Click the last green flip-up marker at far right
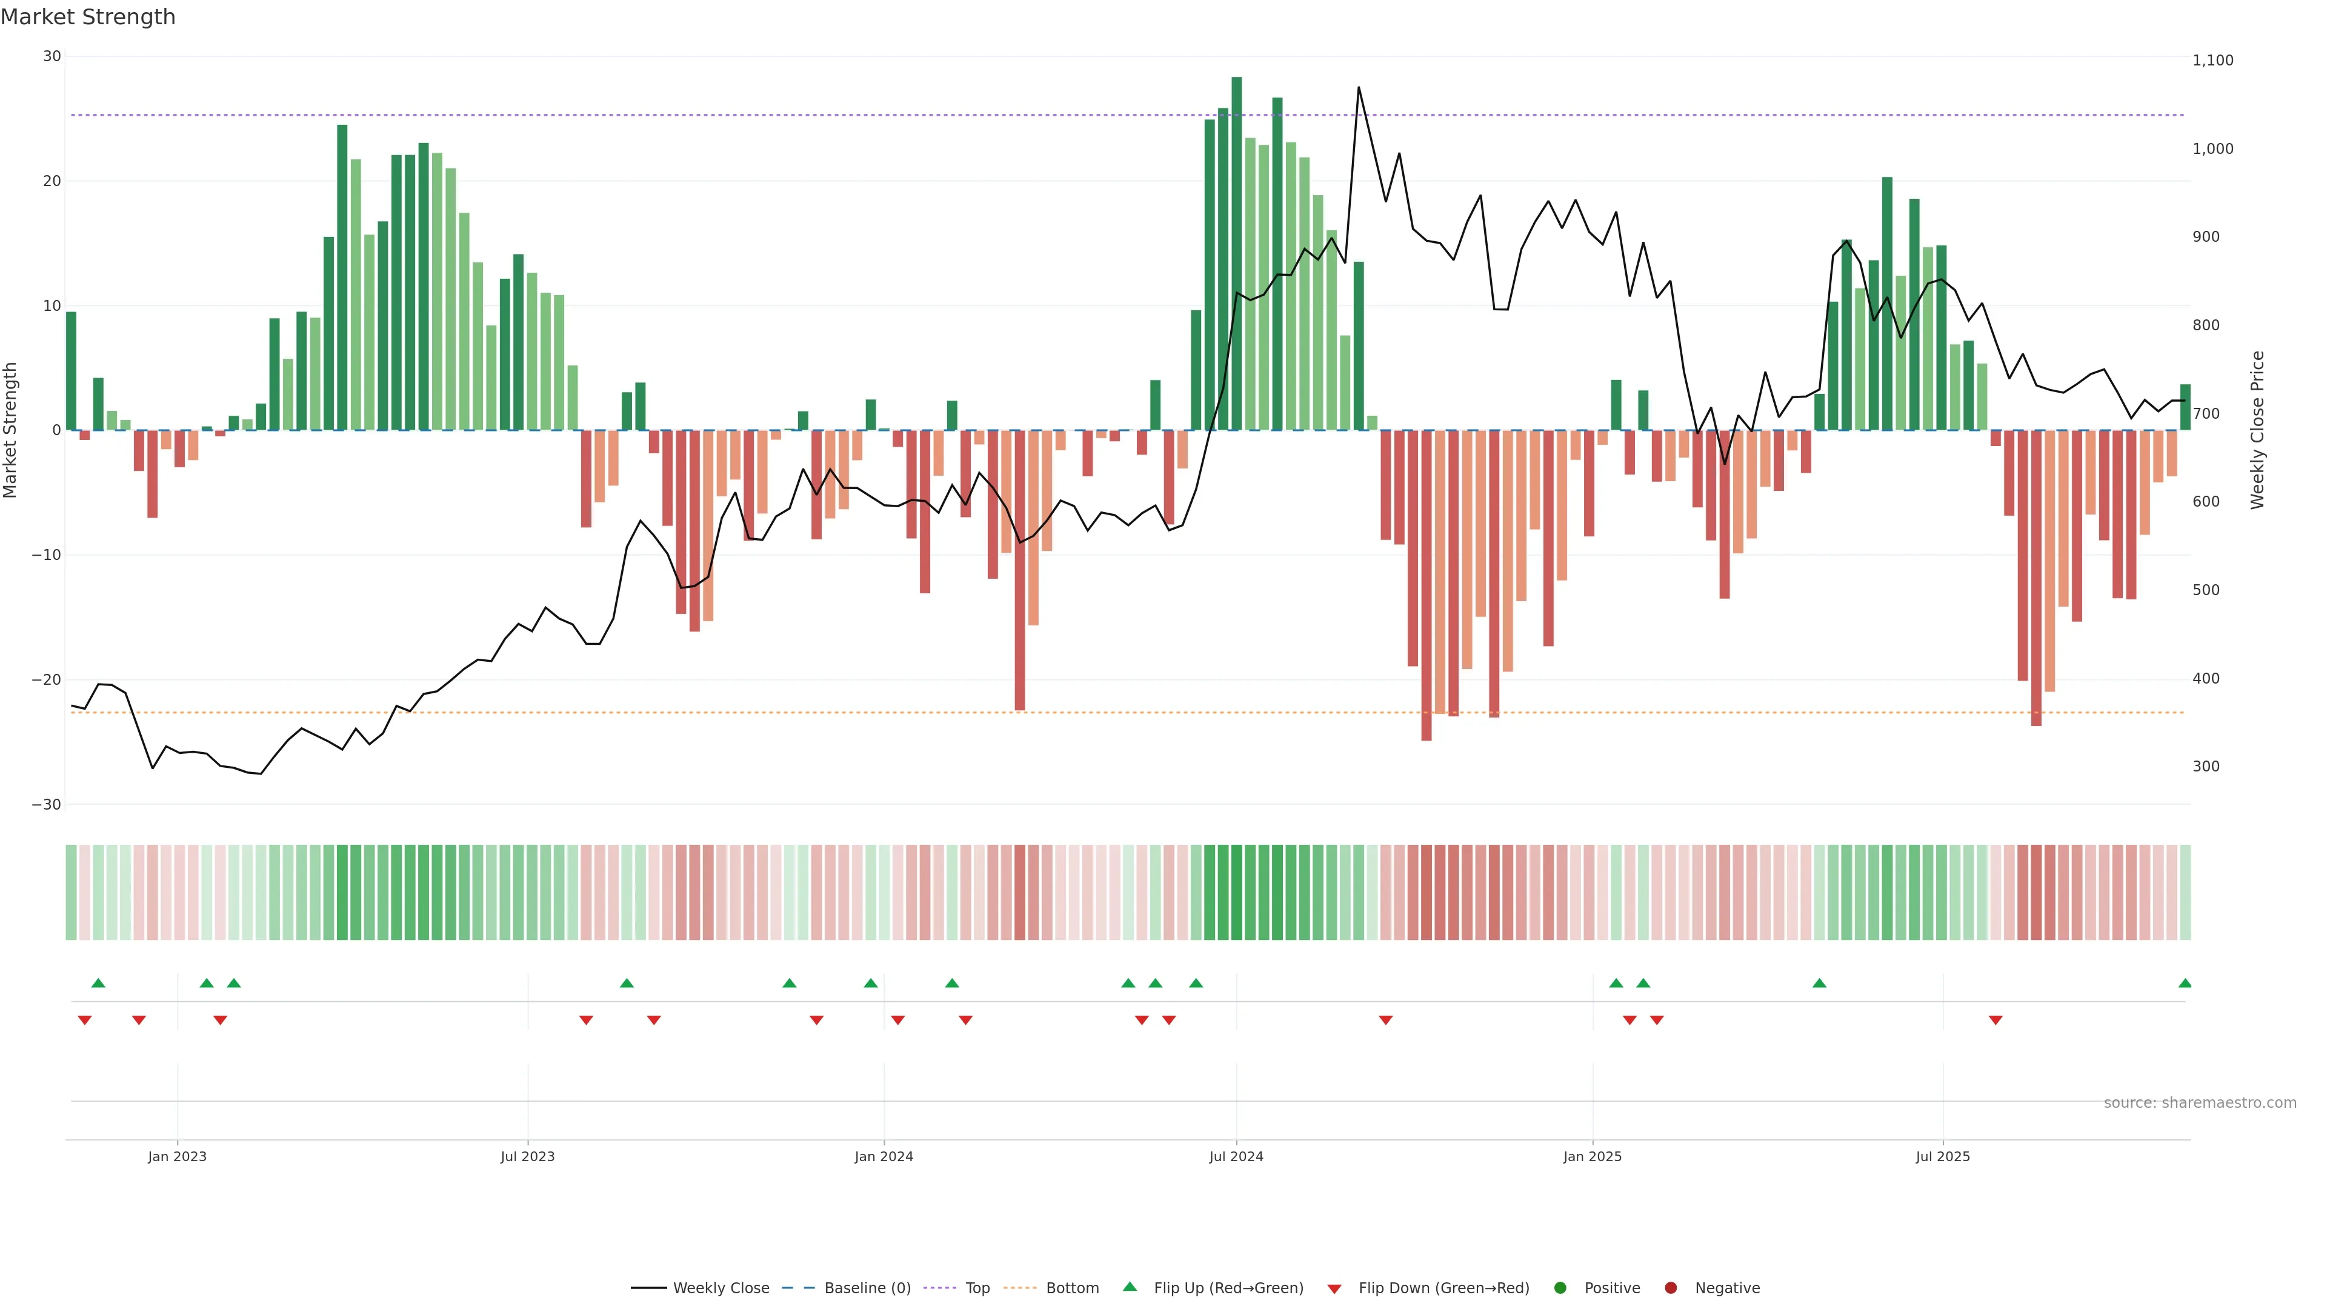 (x=2184, y=983)
